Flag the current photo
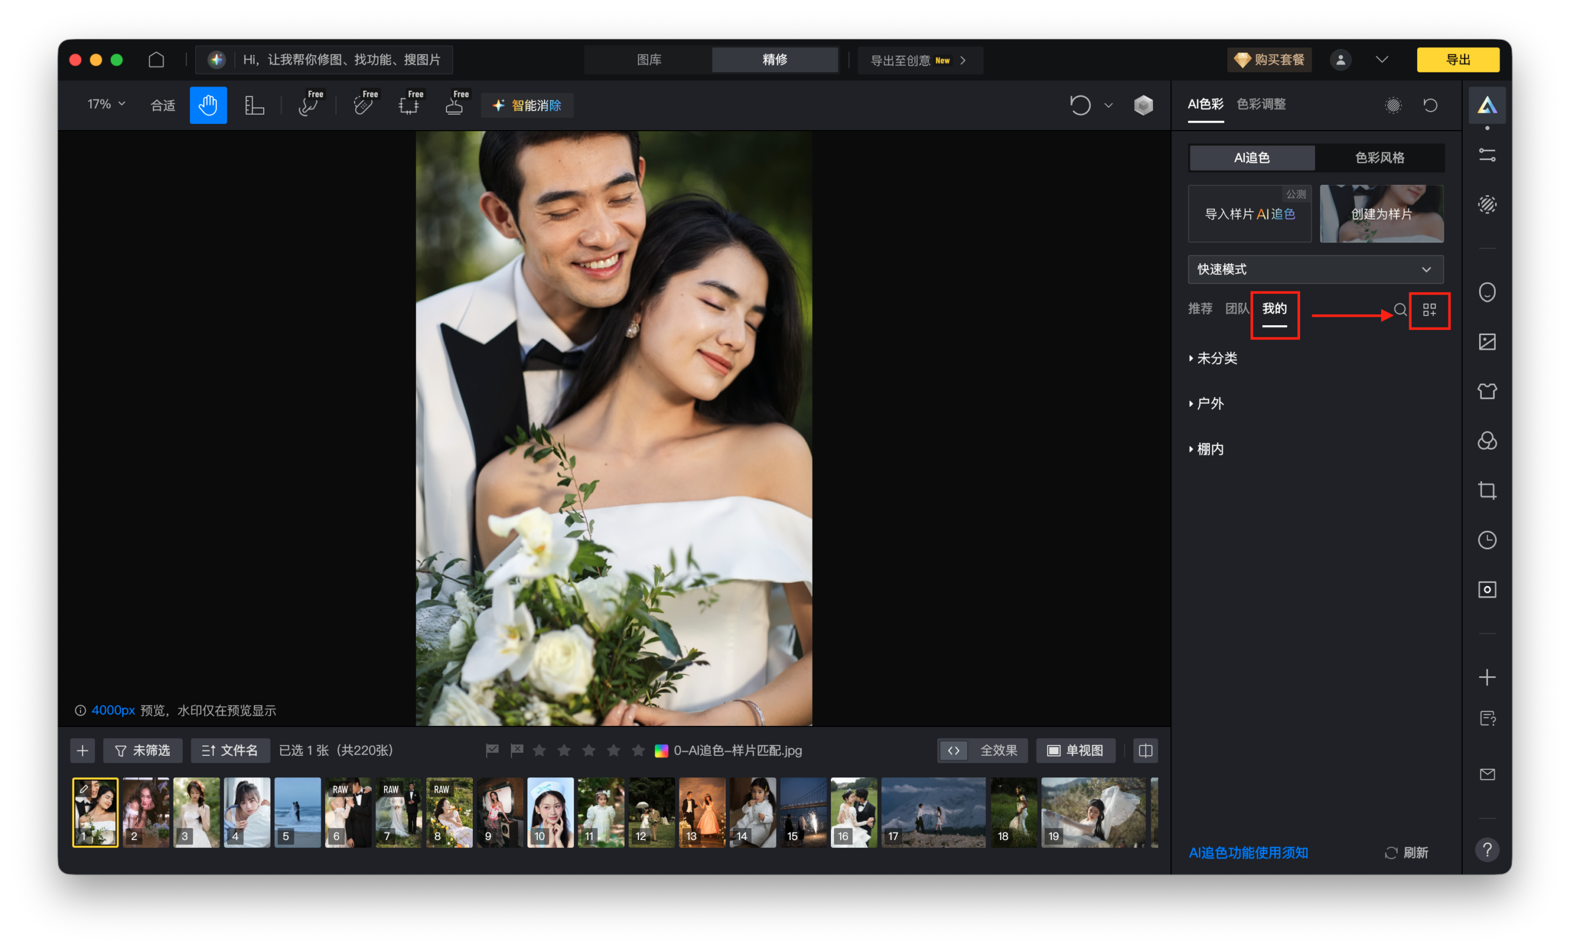This screenshot has height=951, width=1570. (x=491, y=750)
